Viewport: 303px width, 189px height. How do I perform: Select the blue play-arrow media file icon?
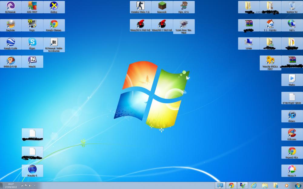click(x=292, y=80)
